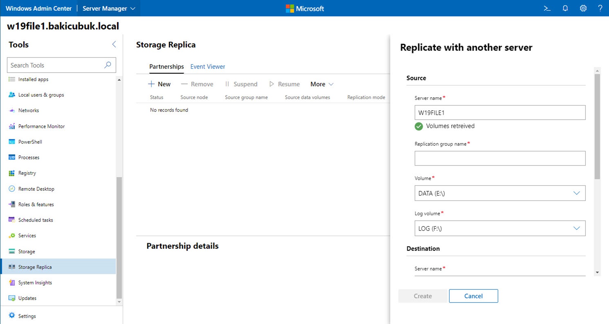
Task: Click the Storage Replica icon
Action: coord(12,267)
